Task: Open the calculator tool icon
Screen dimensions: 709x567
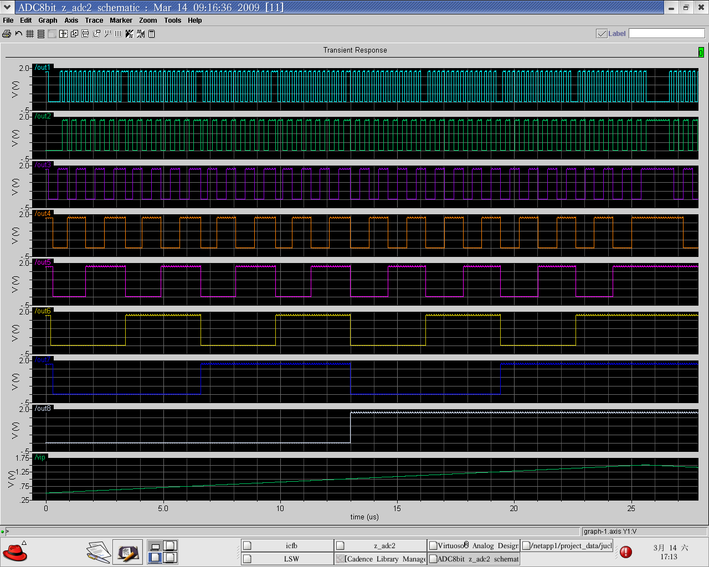Action: click(151, 34)
